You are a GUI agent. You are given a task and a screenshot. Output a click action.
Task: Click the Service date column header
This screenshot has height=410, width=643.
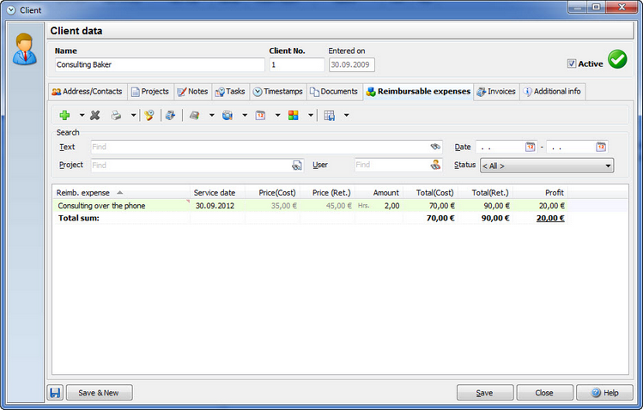(217, 192)
